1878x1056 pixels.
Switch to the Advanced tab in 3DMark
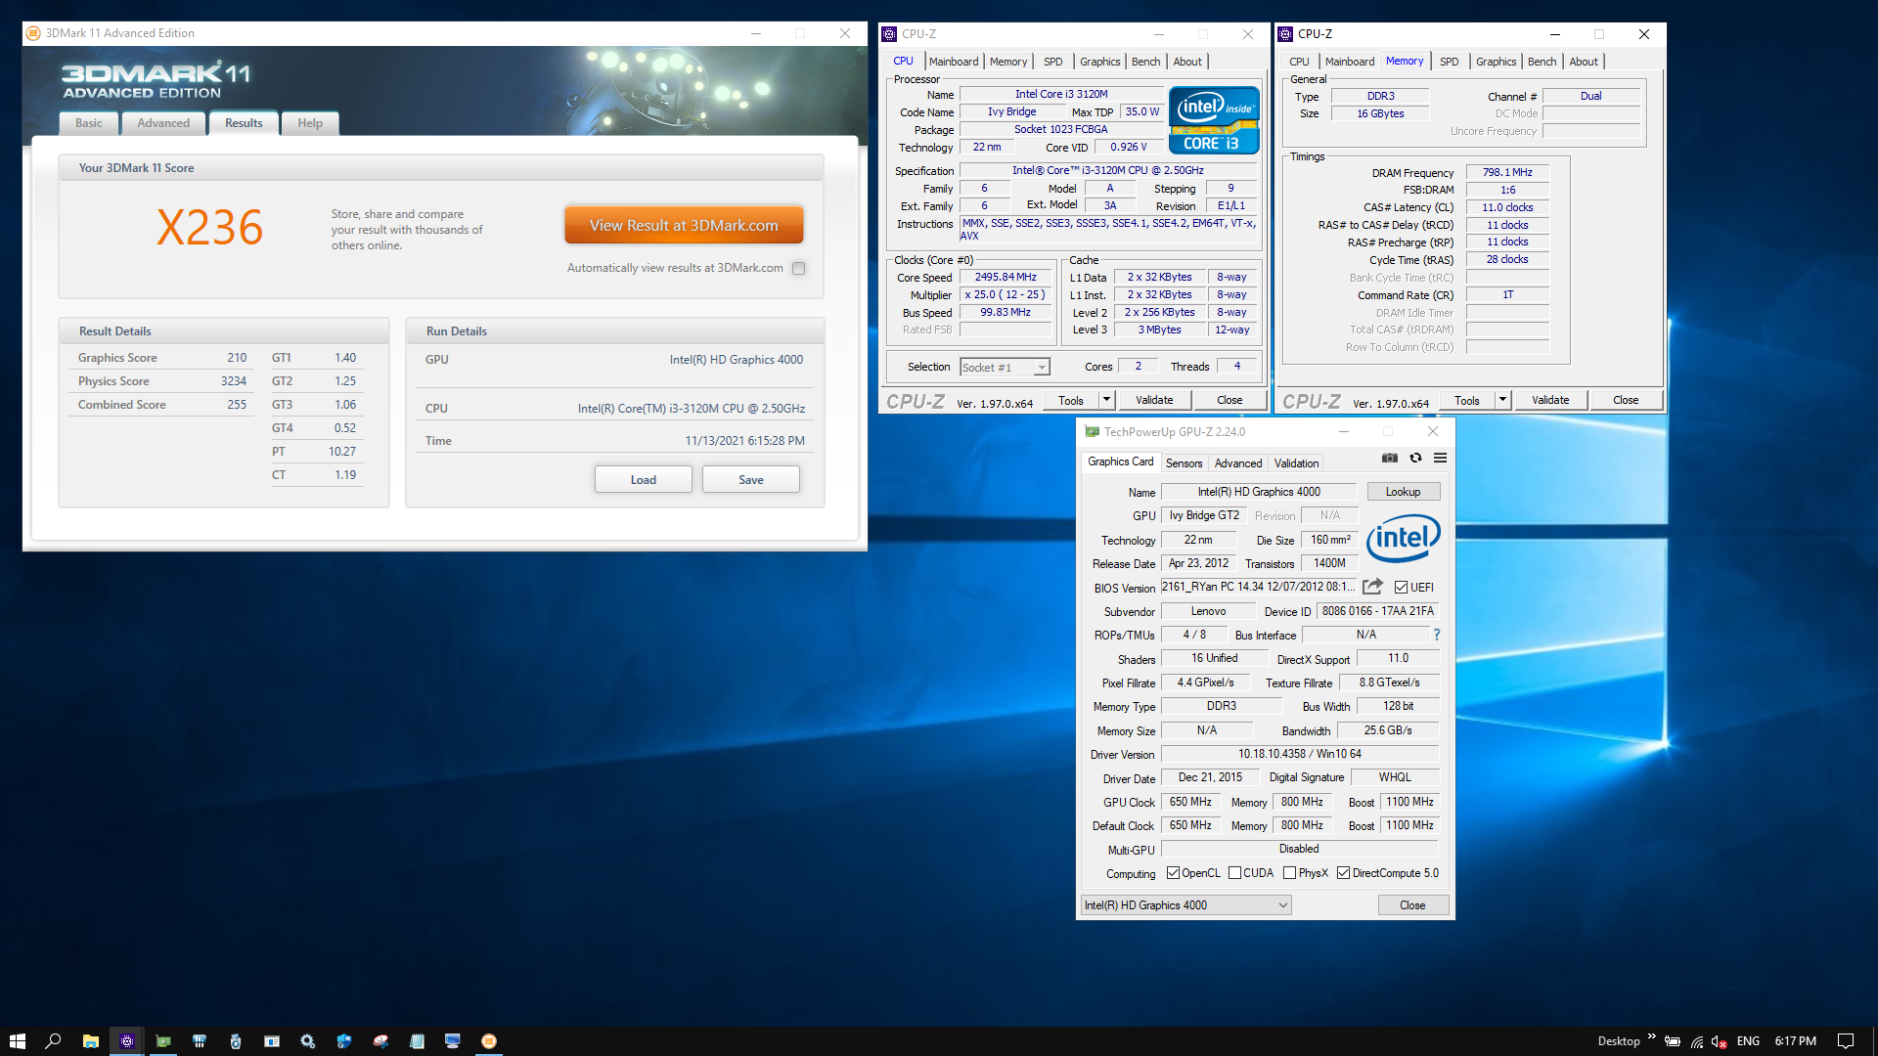(x=163, y=123)
